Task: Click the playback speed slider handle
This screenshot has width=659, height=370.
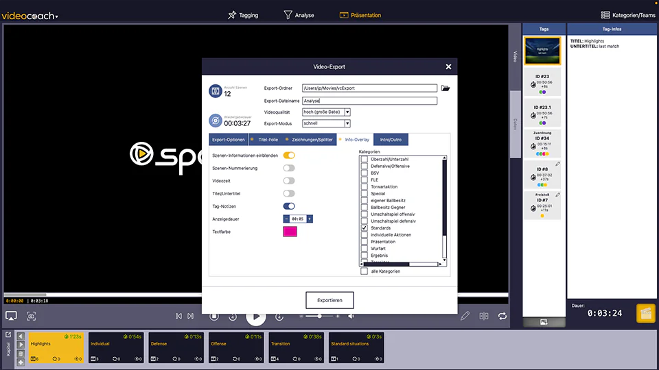Action: click(x=319, y=316)
